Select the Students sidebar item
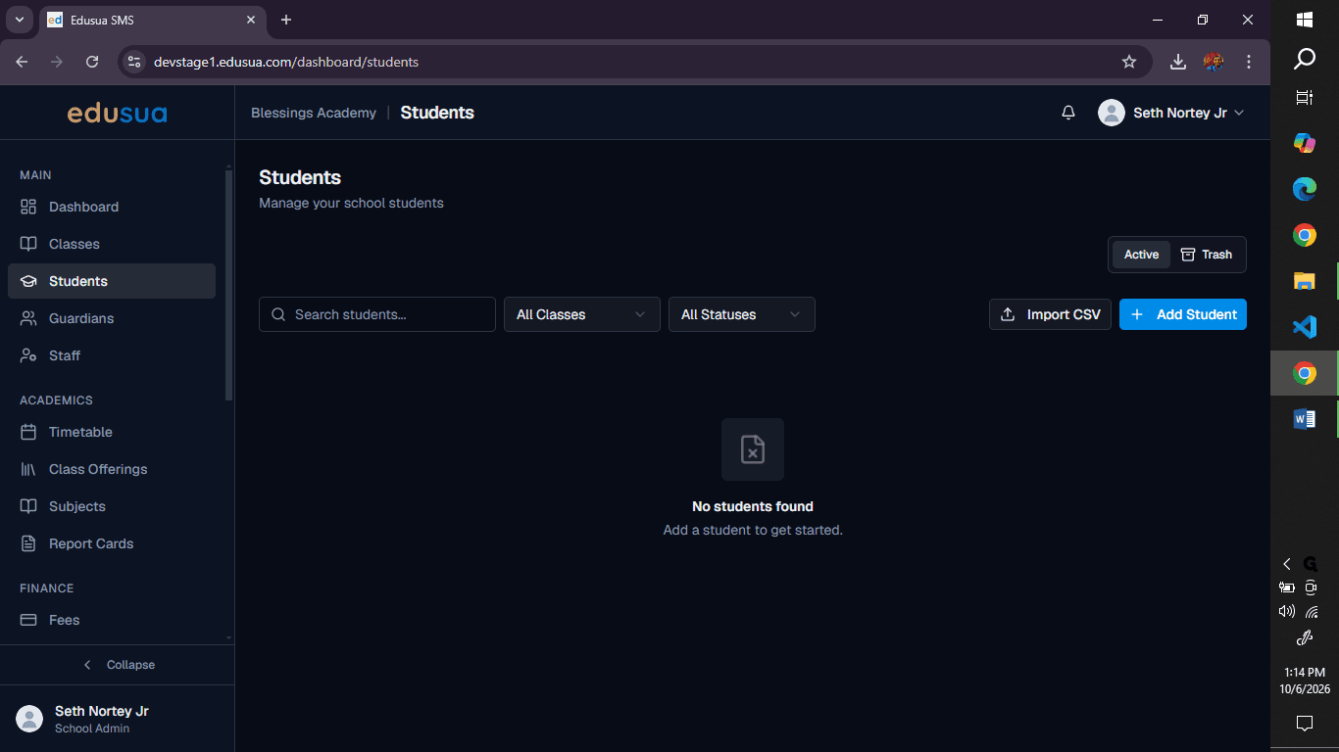This screenshot has width=1339, height=752. [112, 281]
